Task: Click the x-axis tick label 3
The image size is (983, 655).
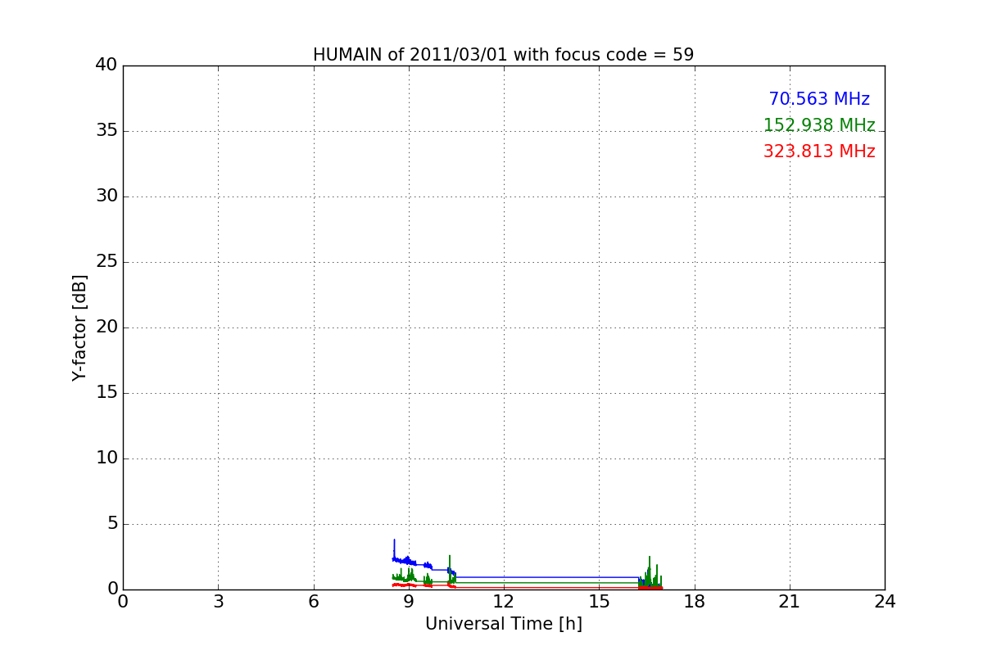Action: 218,602
